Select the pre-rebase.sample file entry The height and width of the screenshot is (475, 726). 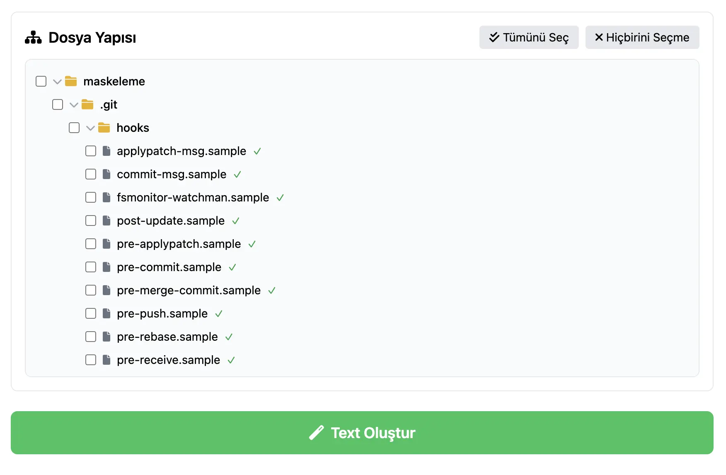pyautogui.click(x=167, y=337)
